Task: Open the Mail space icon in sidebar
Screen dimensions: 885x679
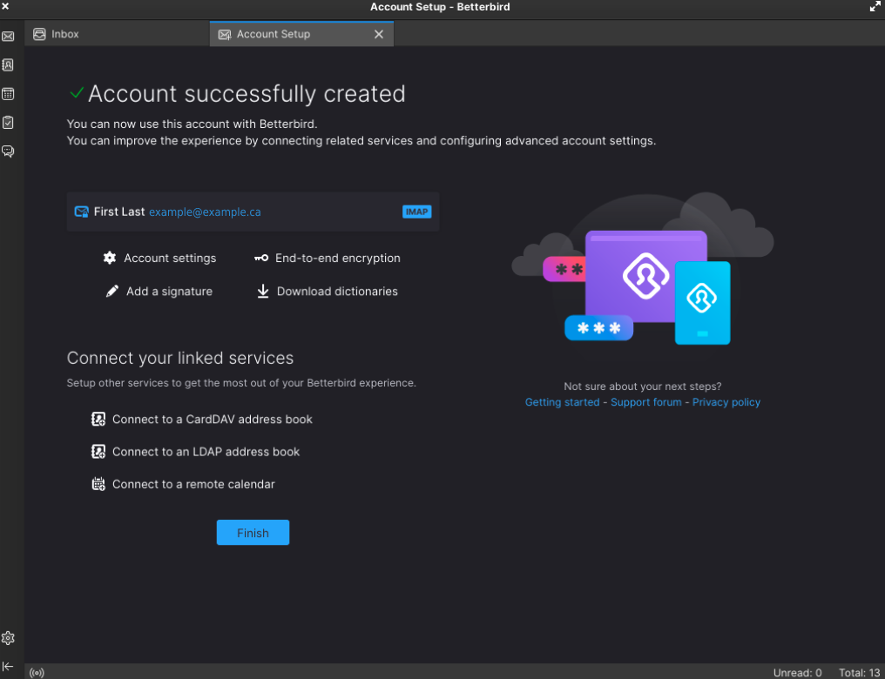Action: [x=8, y=37]
